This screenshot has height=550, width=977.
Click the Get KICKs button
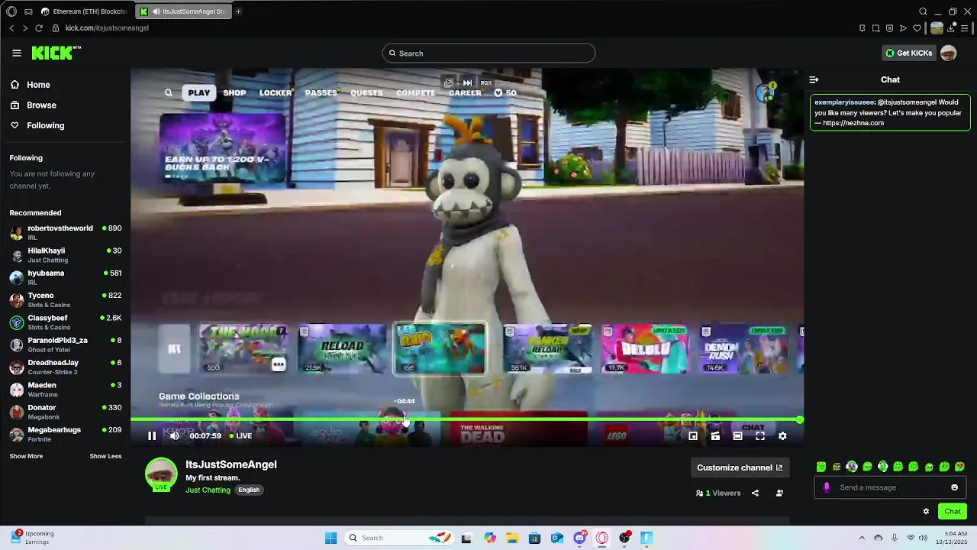click(908, 53)
